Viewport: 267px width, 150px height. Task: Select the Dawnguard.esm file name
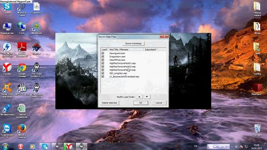[117, 53]
